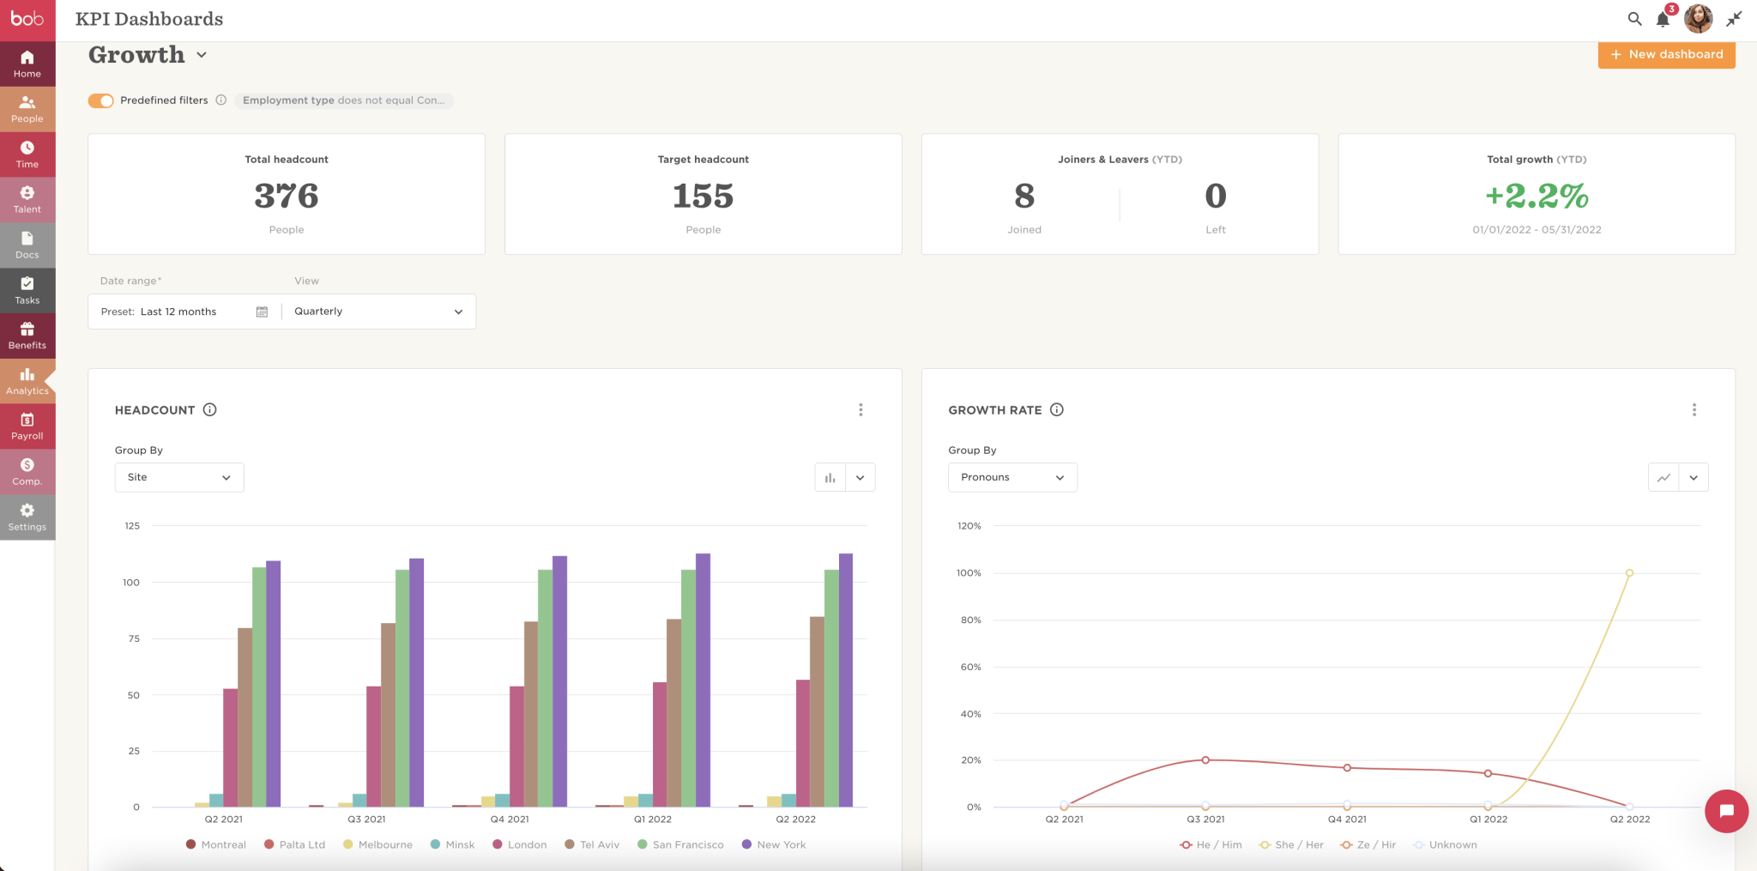This screenshot has width=1757, height=871.
Task: Open search using the magnifier icon
Action: click(1634, 18)
